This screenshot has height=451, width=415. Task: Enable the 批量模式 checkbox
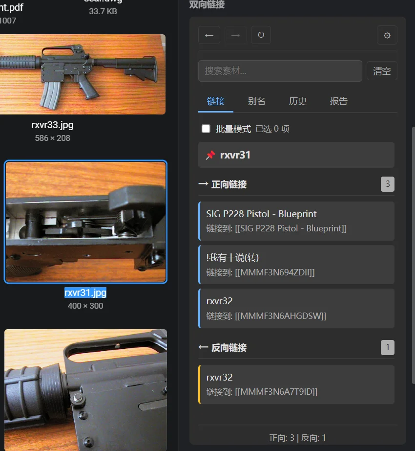(206, 129)
